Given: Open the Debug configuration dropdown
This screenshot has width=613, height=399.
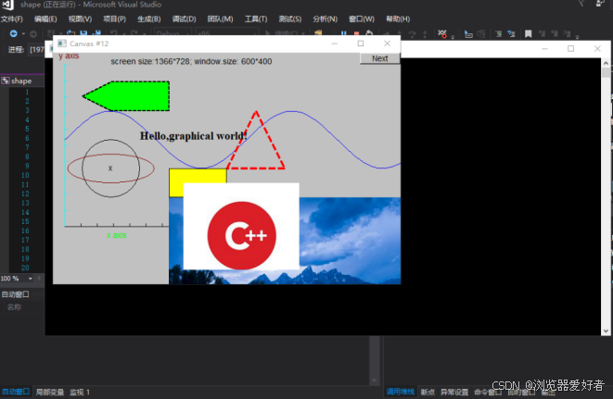Looking at the screenshot, I should (x=172, y=33).
